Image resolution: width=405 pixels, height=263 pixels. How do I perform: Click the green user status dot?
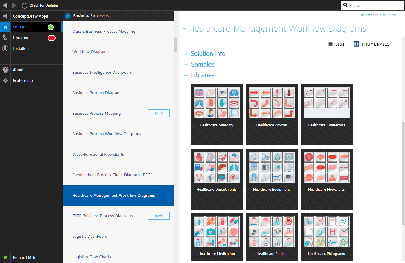click(5, 257)
